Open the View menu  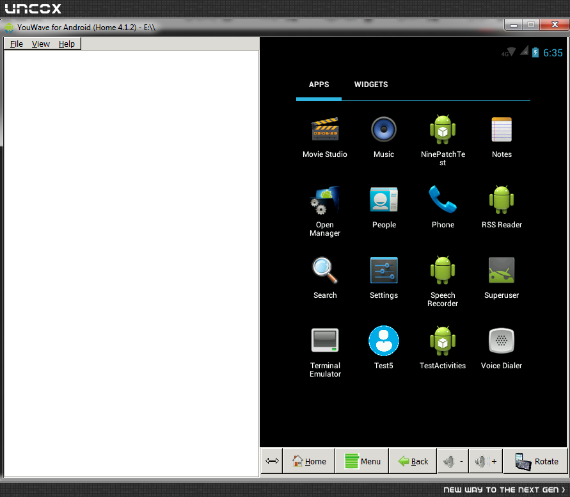[41, 44]
